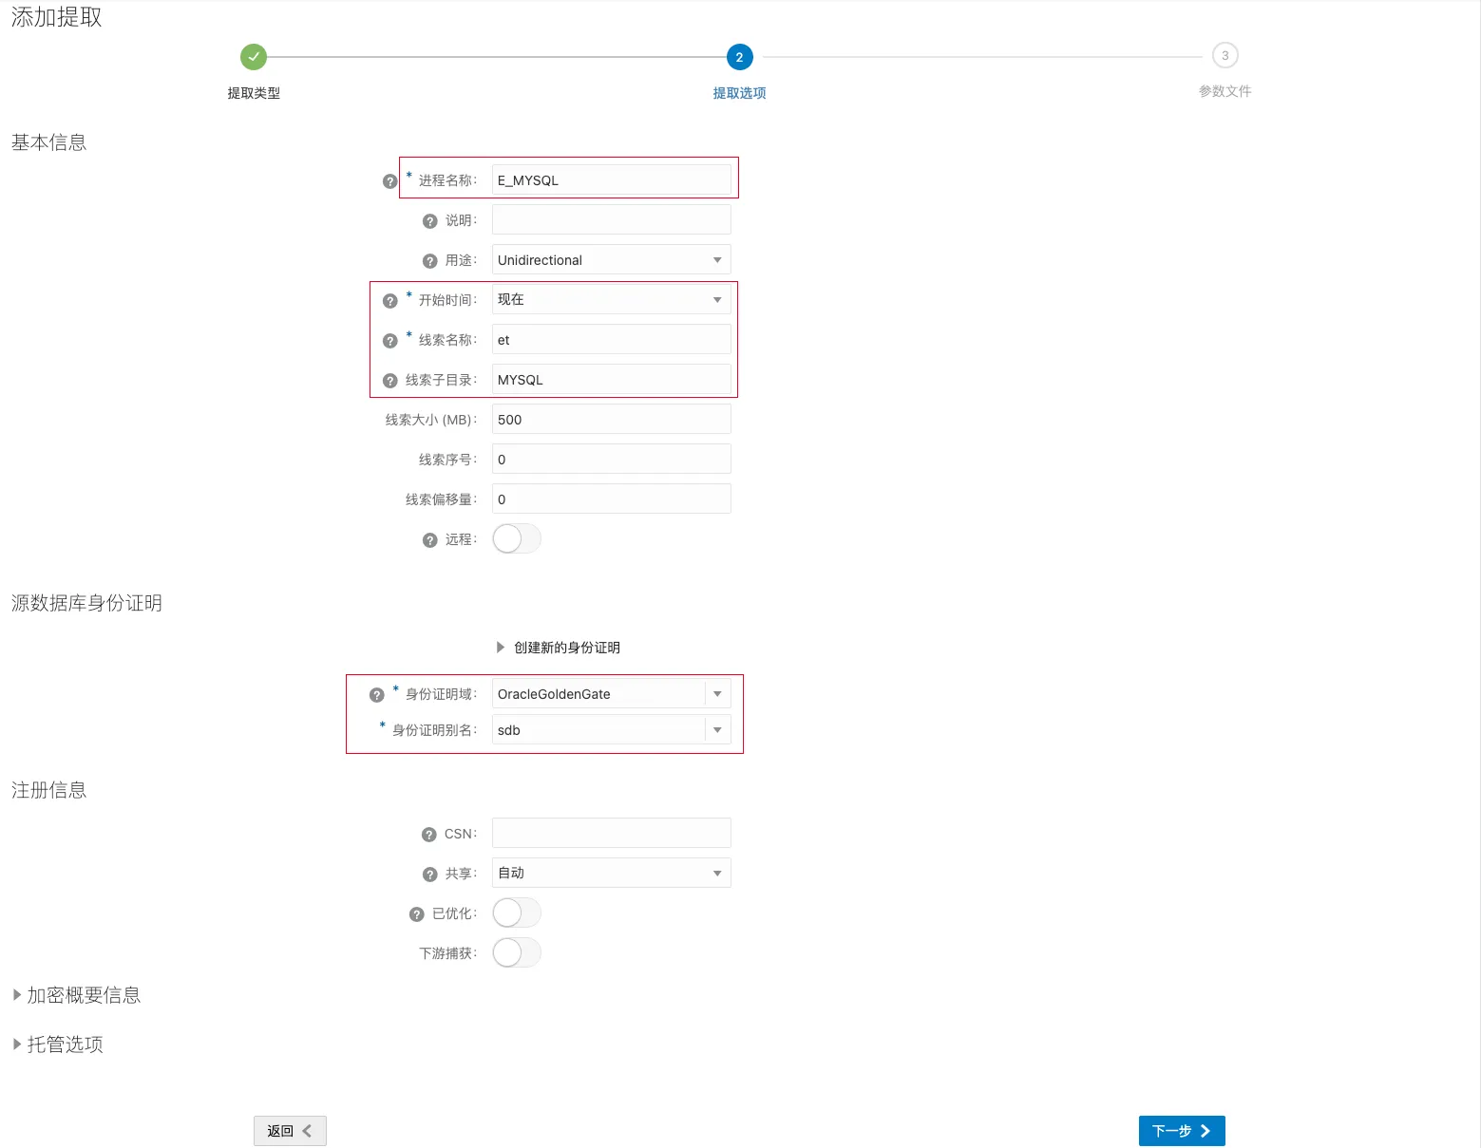Click help icon beside 身份证明域 field
Image resolution: width=1481 pixels, height=1148 pixels.
point(376,694)
